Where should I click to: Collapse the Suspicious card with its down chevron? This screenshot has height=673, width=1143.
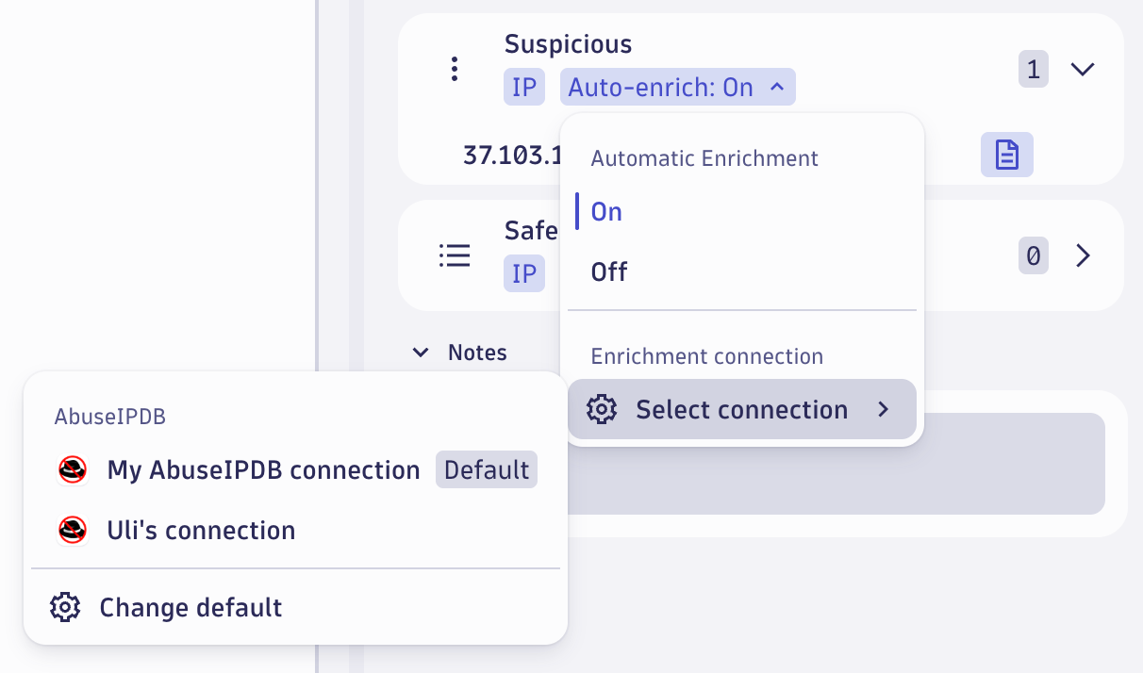1083,69
